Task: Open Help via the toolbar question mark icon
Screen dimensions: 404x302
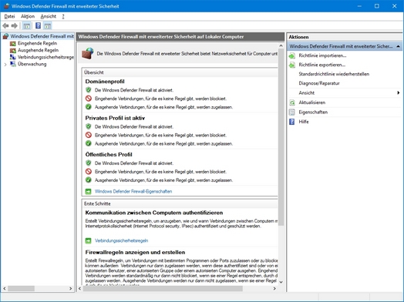Action: tap(38, 25)
